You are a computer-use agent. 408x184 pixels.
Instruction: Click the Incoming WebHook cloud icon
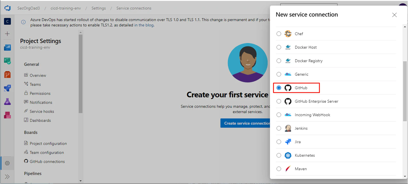pyautogui.click(x=288, y=115)
